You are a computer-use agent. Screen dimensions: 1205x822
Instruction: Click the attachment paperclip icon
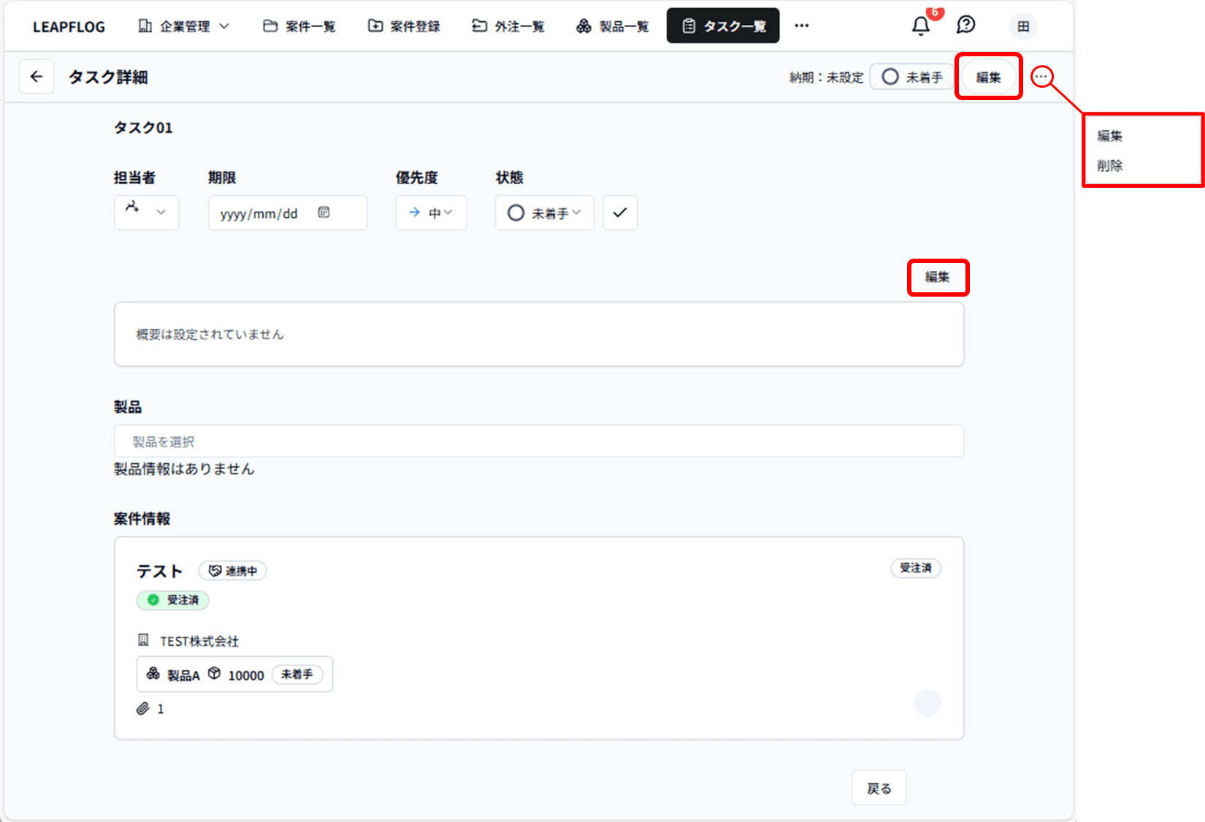pyautogui.click(x=143, y=709)
